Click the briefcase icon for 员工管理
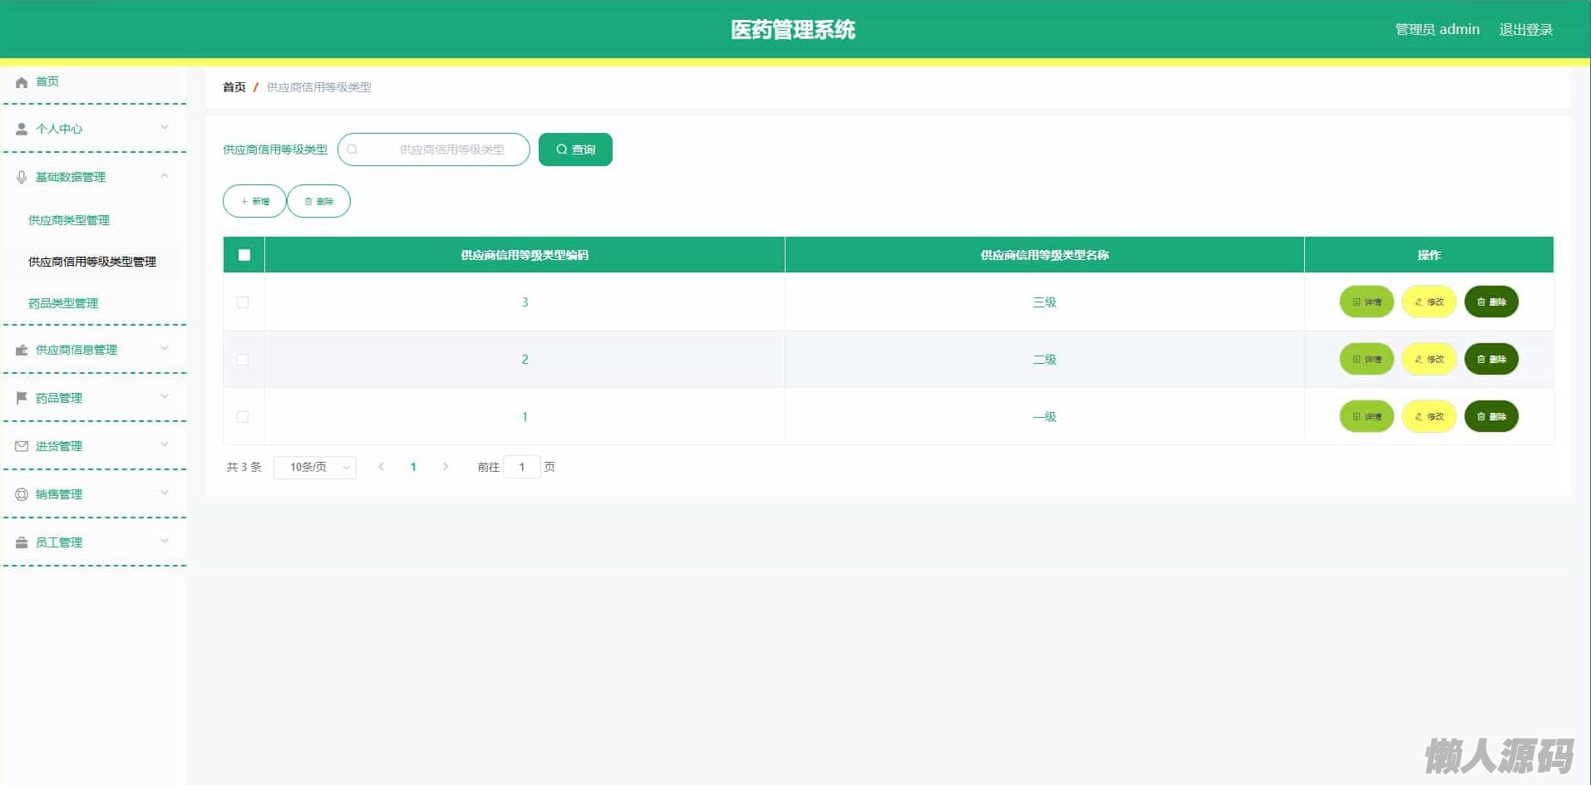 pos(22,542)
